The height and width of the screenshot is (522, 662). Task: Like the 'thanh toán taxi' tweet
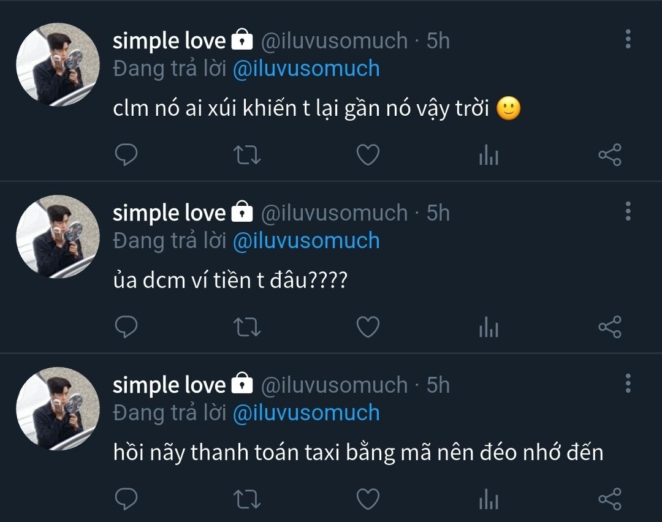368,499
